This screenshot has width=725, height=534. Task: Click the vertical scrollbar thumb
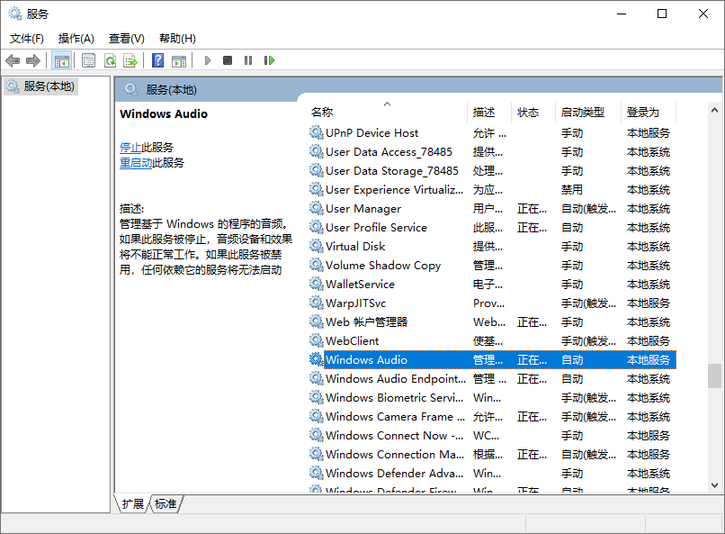[x=714, y=376]
